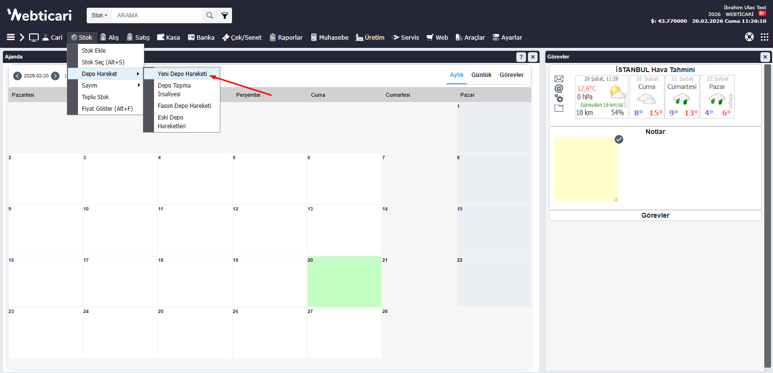Open the gears settings icon in Görevler
This screenshot has height=373, width=773.
click(x=559, y=98)
